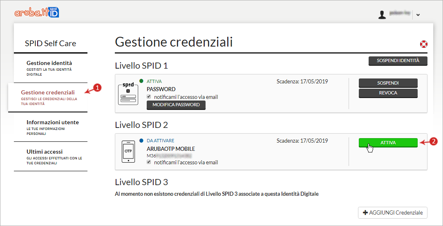Screen dimensions: 443x226
Task: Click the SPID password credential icon
Action: [x=128, y=94]
